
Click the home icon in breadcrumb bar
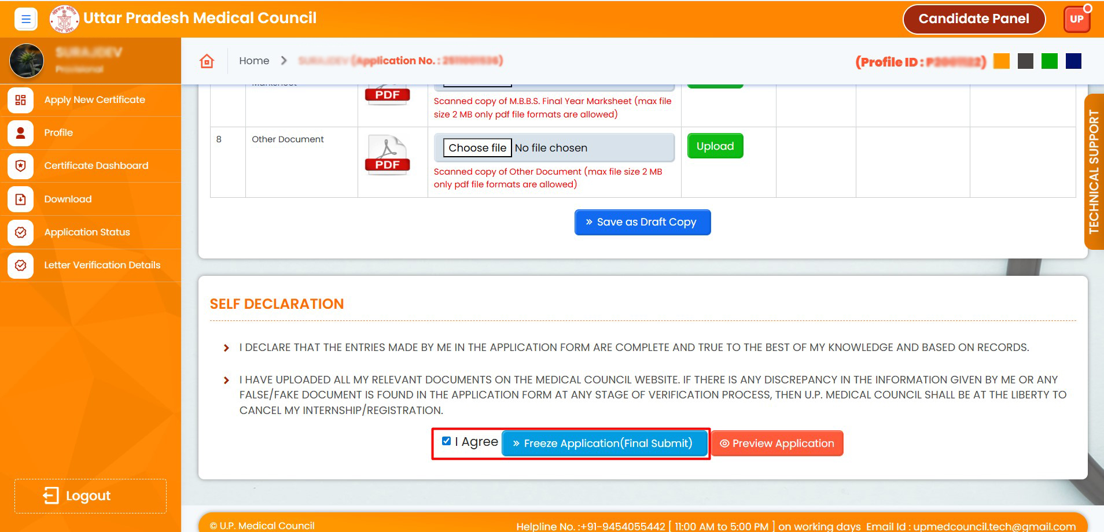click(x=207, y=61)
